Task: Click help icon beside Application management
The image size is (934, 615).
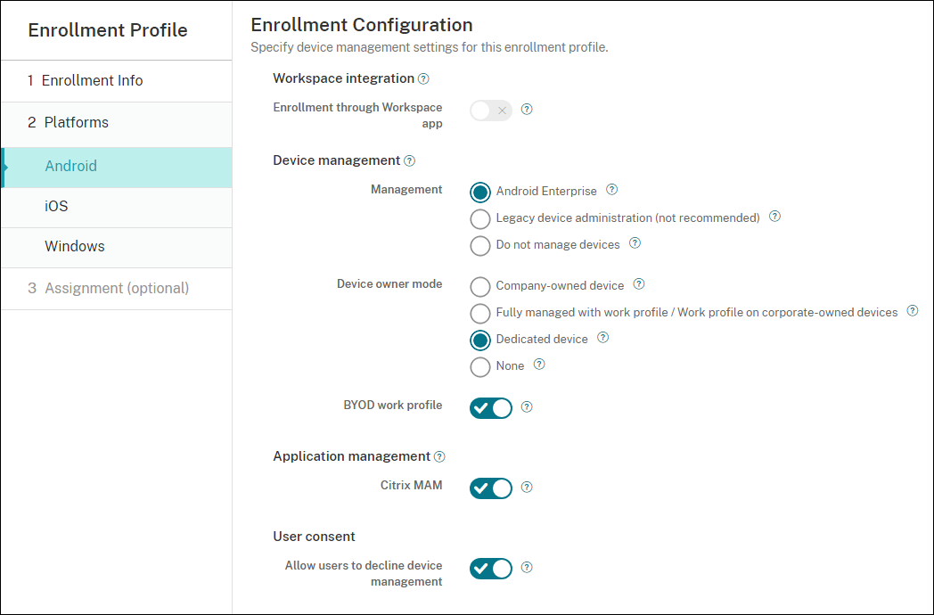Action: coord(438,456)
